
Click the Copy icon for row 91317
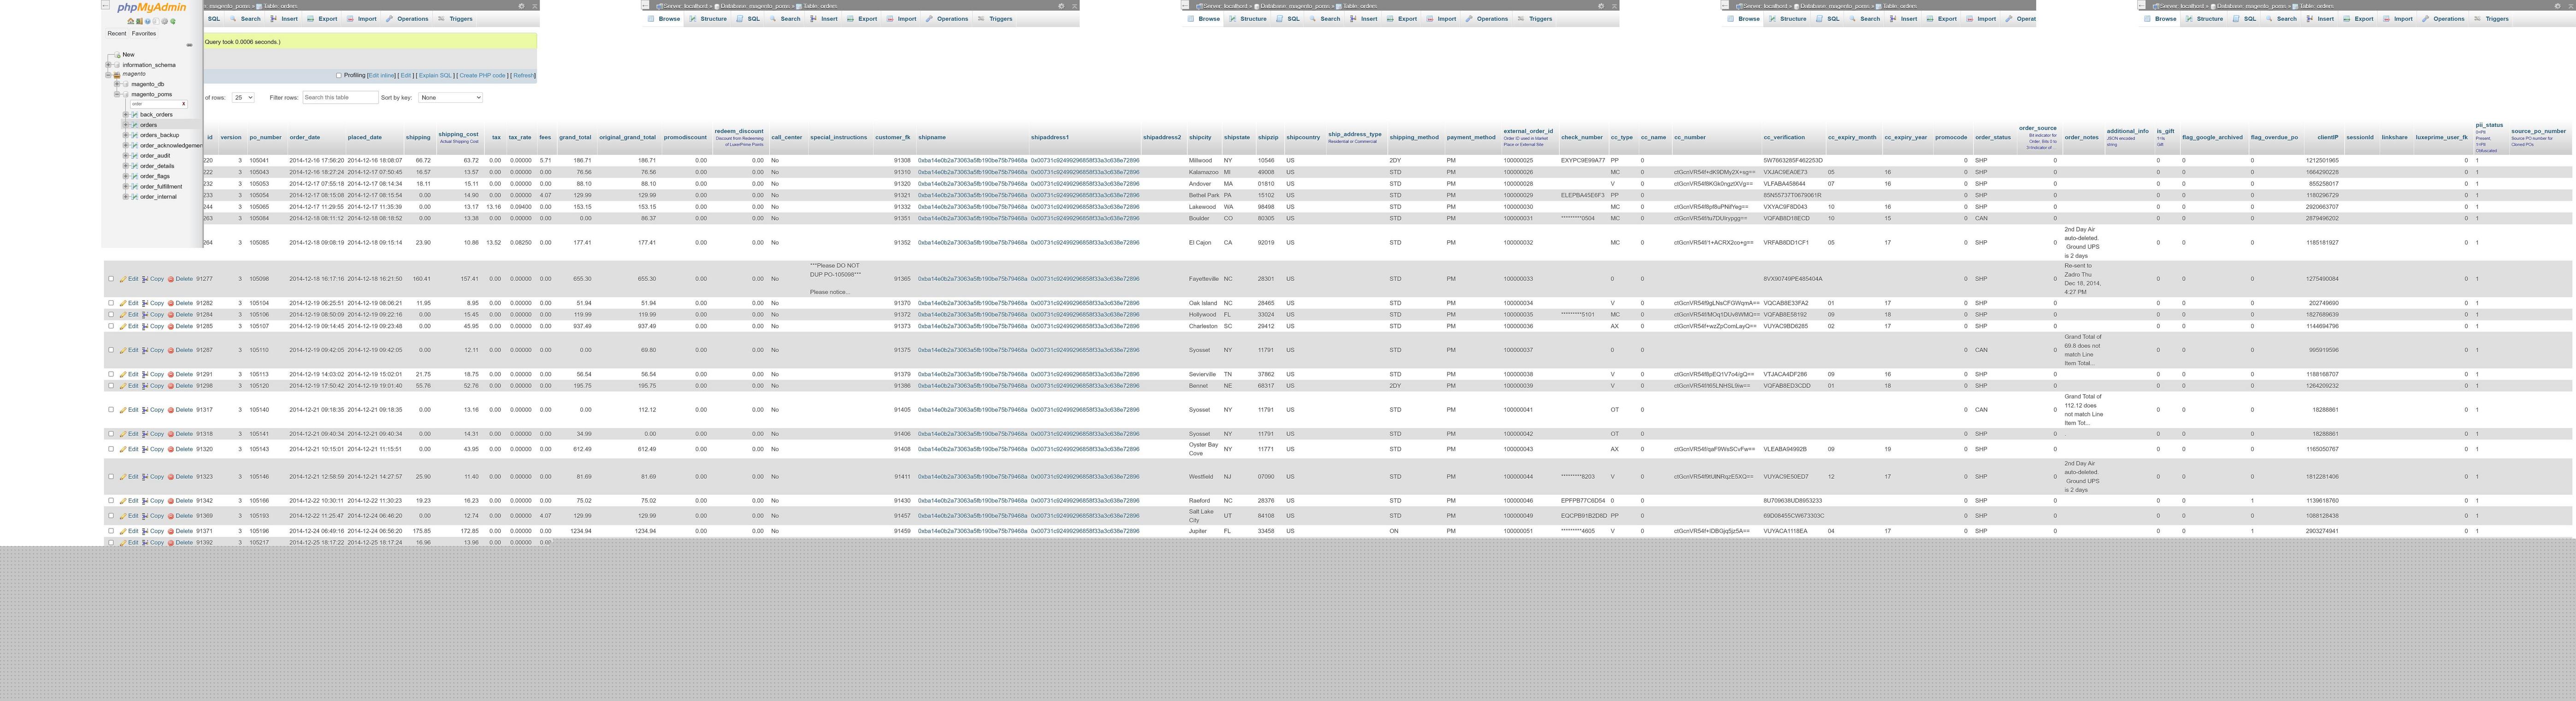pos(145,410)
